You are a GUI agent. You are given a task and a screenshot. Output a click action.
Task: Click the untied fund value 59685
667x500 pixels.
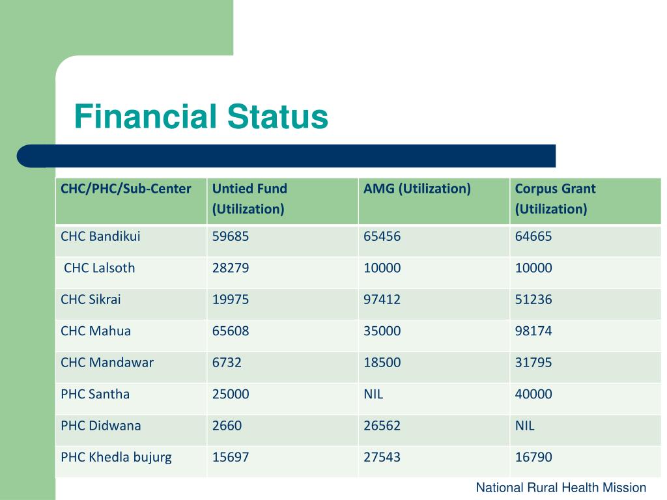pos(231,236)
